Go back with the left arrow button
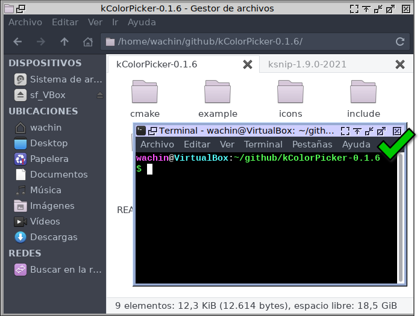The width and height of the screenshot is (420, 316). click(17, 42)
